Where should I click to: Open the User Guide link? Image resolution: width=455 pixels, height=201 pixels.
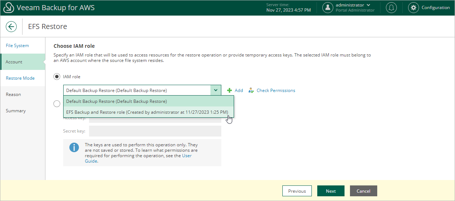tap(187, 156)
